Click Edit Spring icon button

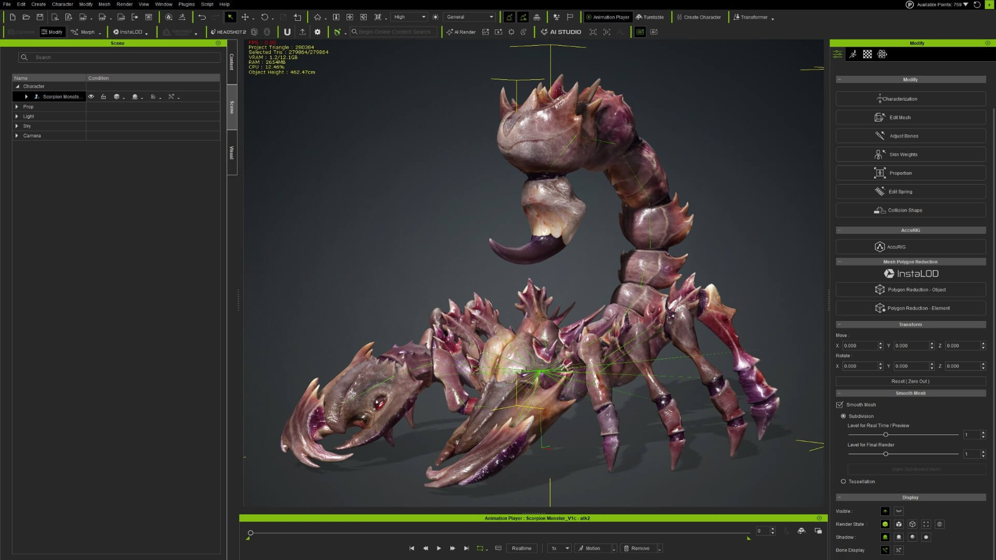[x=910, y=192]
